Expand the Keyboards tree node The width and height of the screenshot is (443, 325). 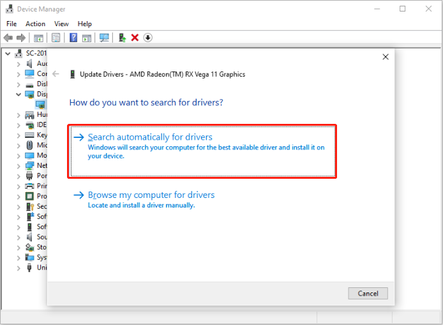click(x=18, y=135)
